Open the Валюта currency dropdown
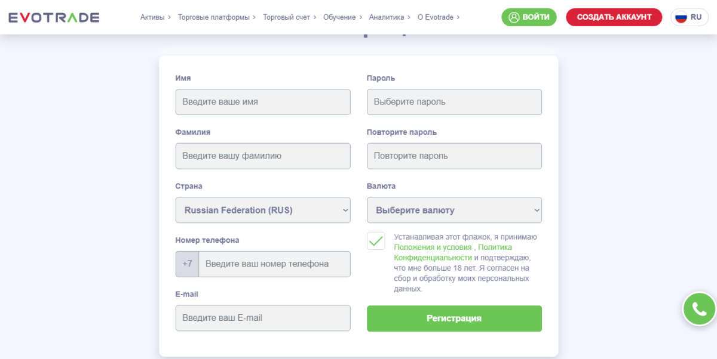Viewport: 717px width, 359px height. tap(454, 211)
